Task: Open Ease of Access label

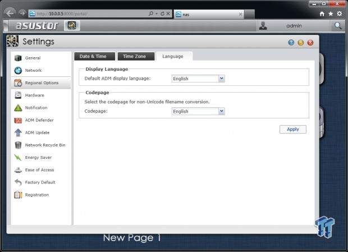Action: click(39, 169)
